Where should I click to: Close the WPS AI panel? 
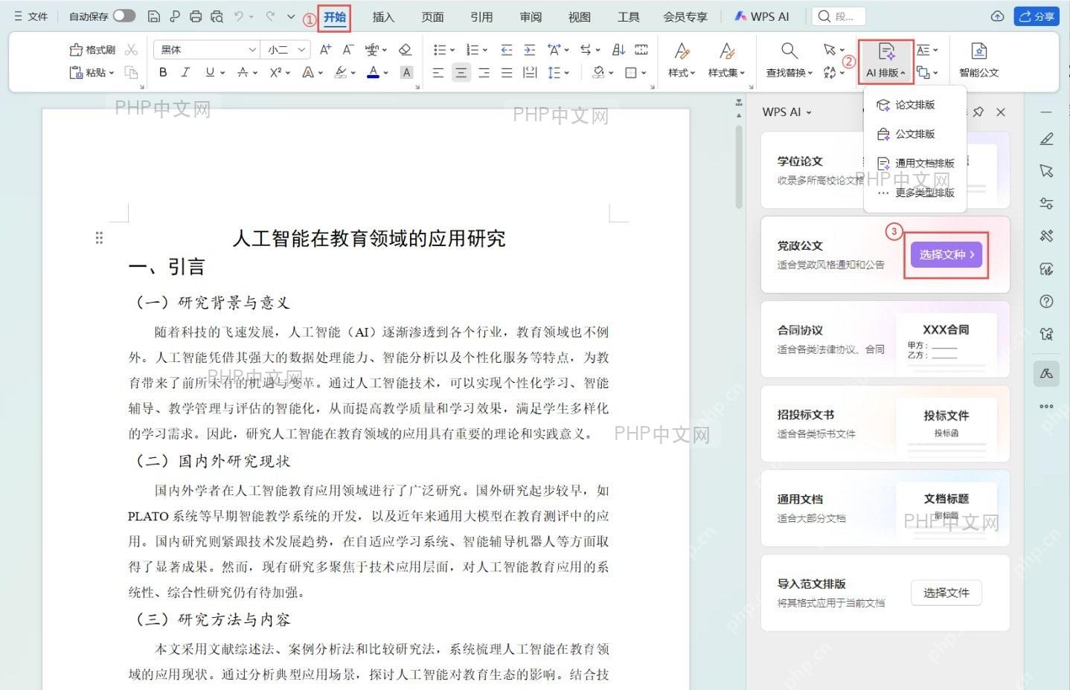(1001, 112)
